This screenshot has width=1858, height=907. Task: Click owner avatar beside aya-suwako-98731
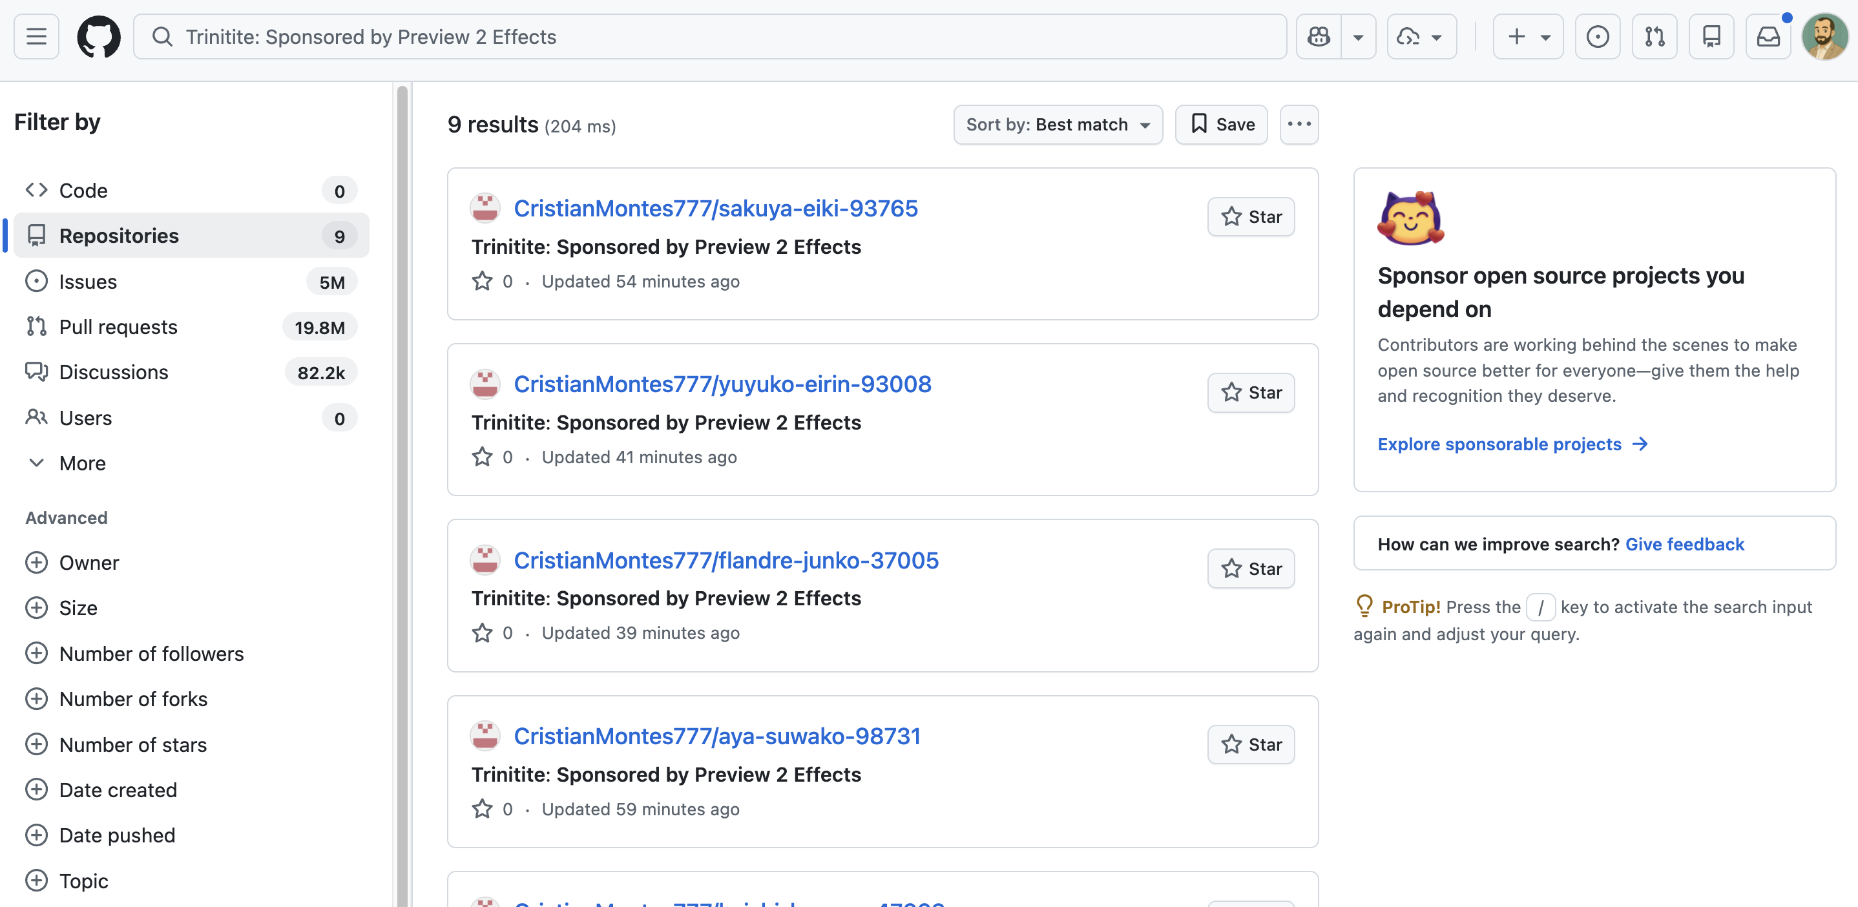tap(485, 736)
